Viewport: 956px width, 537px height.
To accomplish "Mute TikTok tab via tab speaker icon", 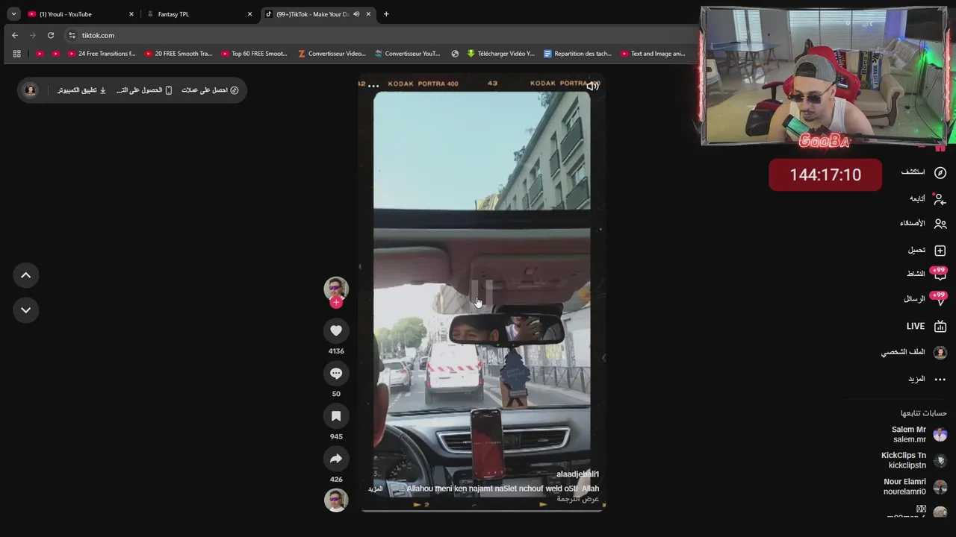I will click(x=356, y=14).
